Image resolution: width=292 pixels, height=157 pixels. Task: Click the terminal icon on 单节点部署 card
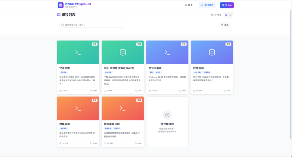[167, 52]
